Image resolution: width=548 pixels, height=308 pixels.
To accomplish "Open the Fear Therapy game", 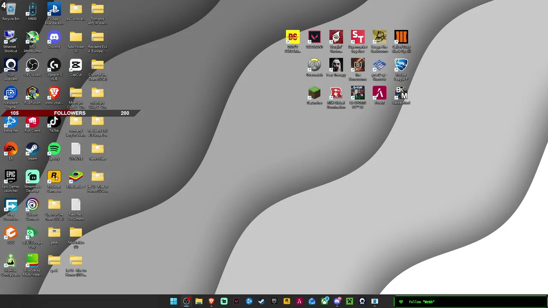I will coord(336,68).
